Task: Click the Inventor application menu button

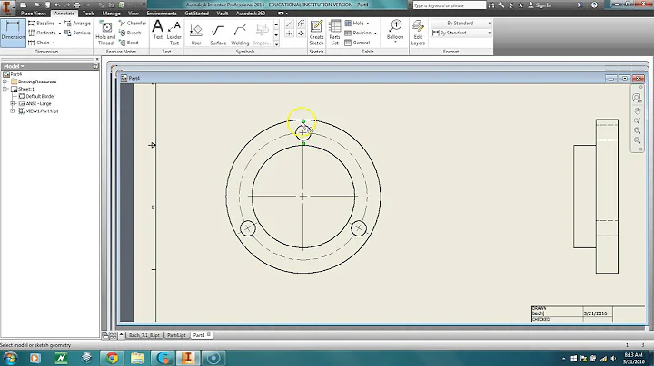Action: [7, 6]
